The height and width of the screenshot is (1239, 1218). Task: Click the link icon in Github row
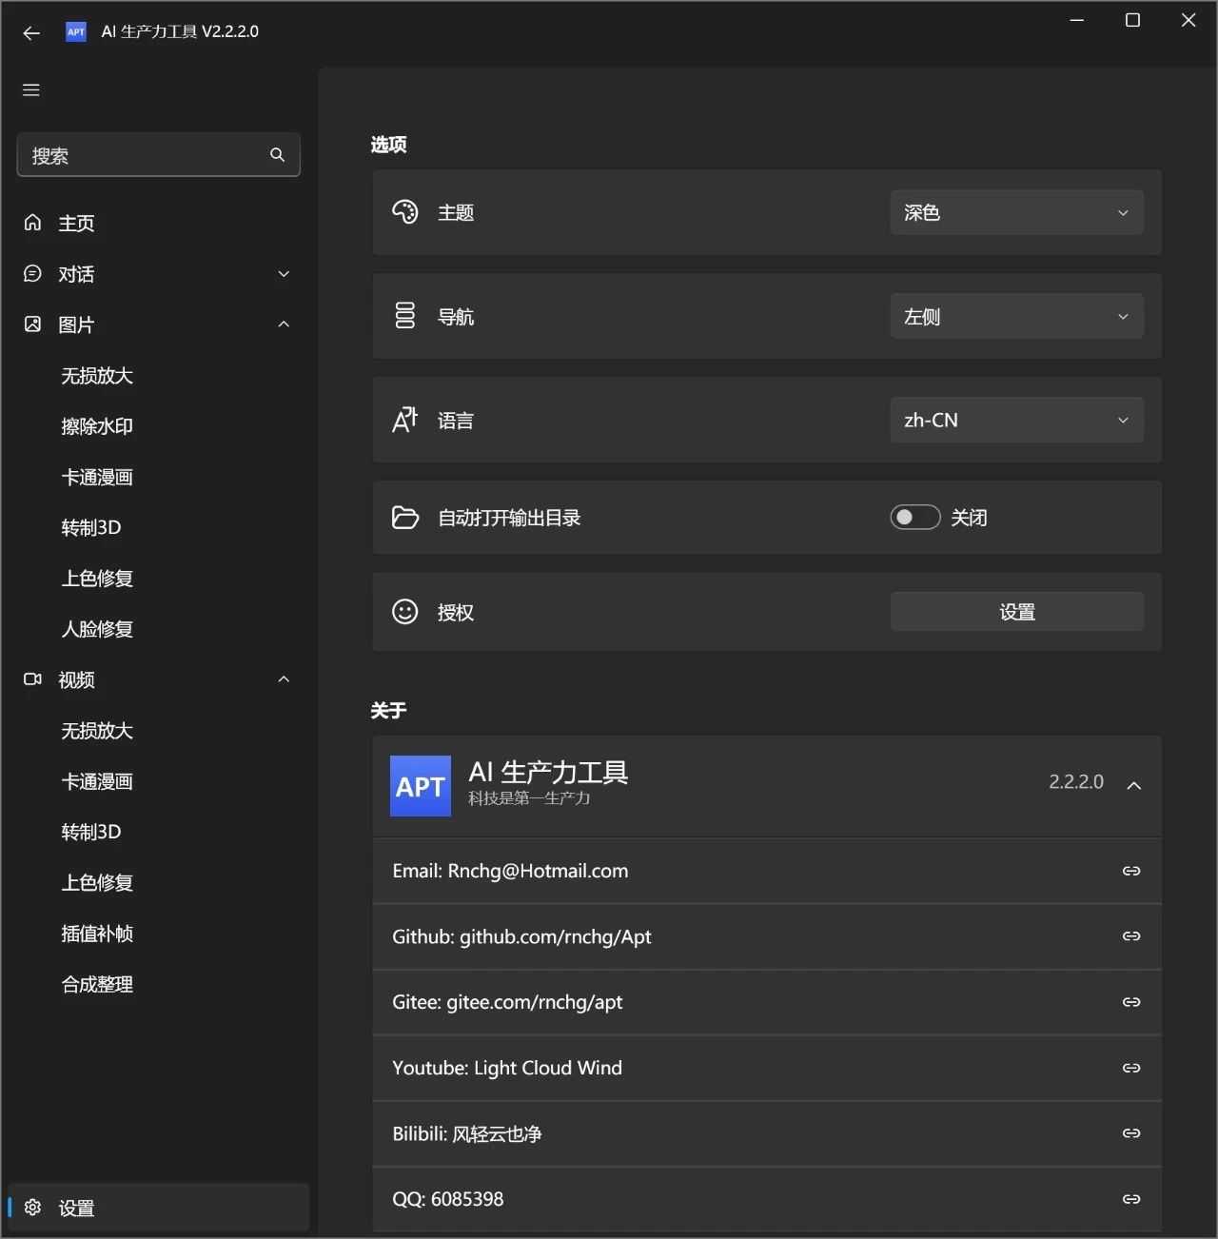coord(1131,936)
